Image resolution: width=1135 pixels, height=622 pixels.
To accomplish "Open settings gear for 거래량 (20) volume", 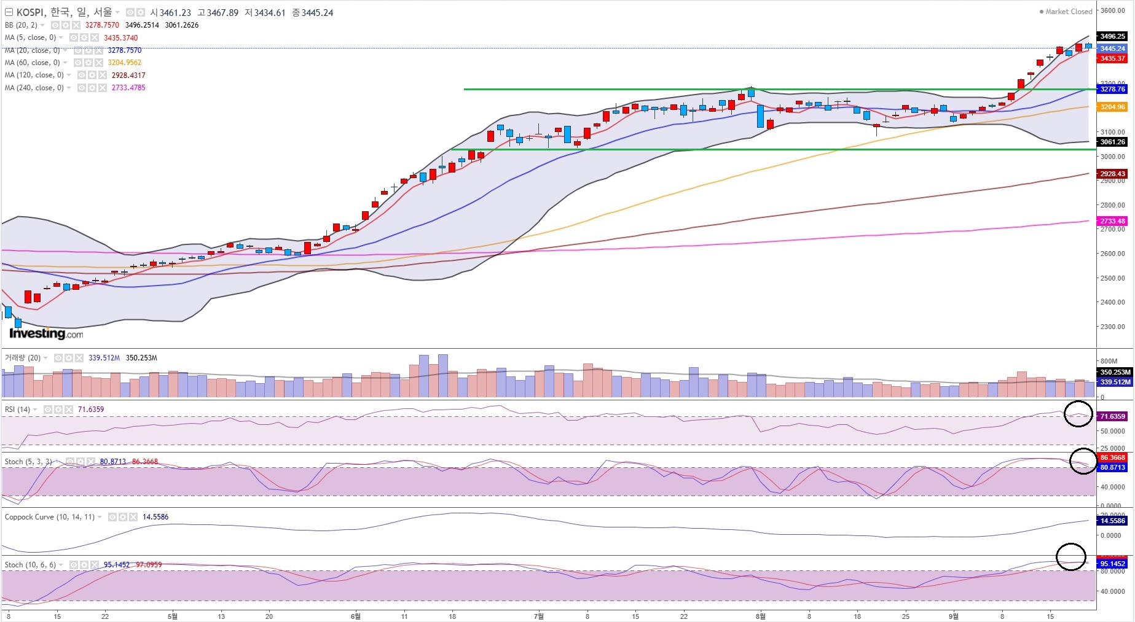I will click(x=69, y=358).
